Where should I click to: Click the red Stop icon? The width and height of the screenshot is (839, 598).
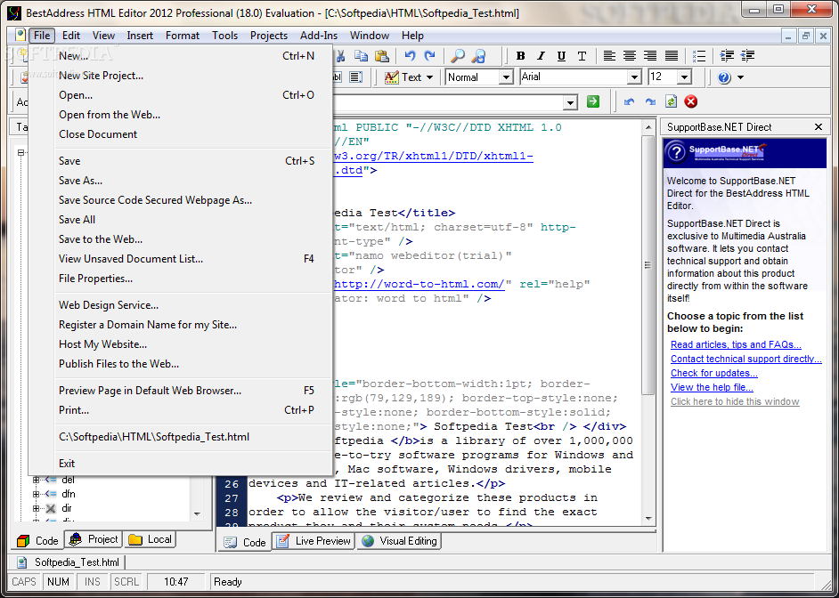(691, 101)
